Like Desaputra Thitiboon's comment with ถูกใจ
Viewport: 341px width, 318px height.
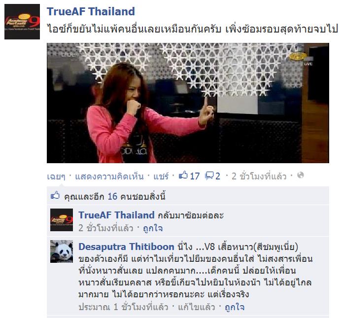[x=235, y=307]
